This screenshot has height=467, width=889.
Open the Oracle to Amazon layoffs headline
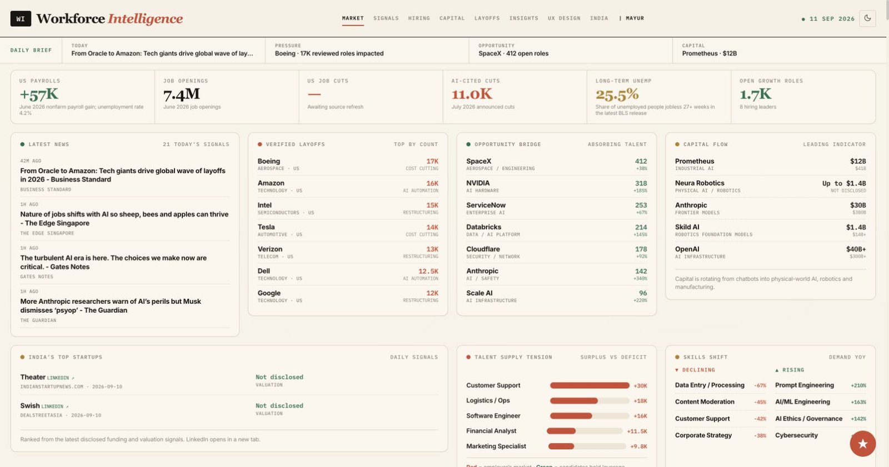pos(124,175)
